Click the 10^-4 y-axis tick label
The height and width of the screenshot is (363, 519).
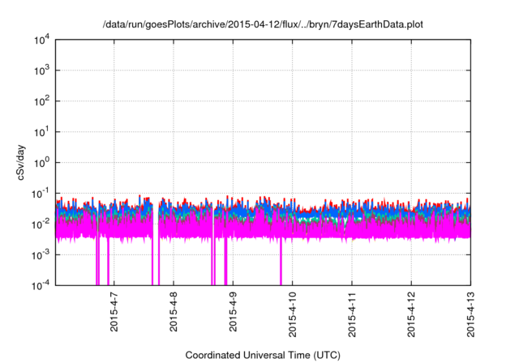click(x=41, y=284)
